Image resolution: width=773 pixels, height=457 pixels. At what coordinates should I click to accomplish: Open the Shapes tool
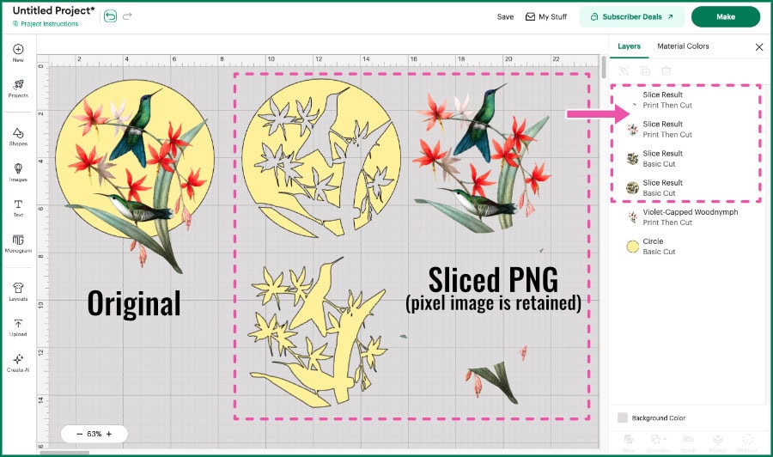pyautogui.click(x=18, y=137)
